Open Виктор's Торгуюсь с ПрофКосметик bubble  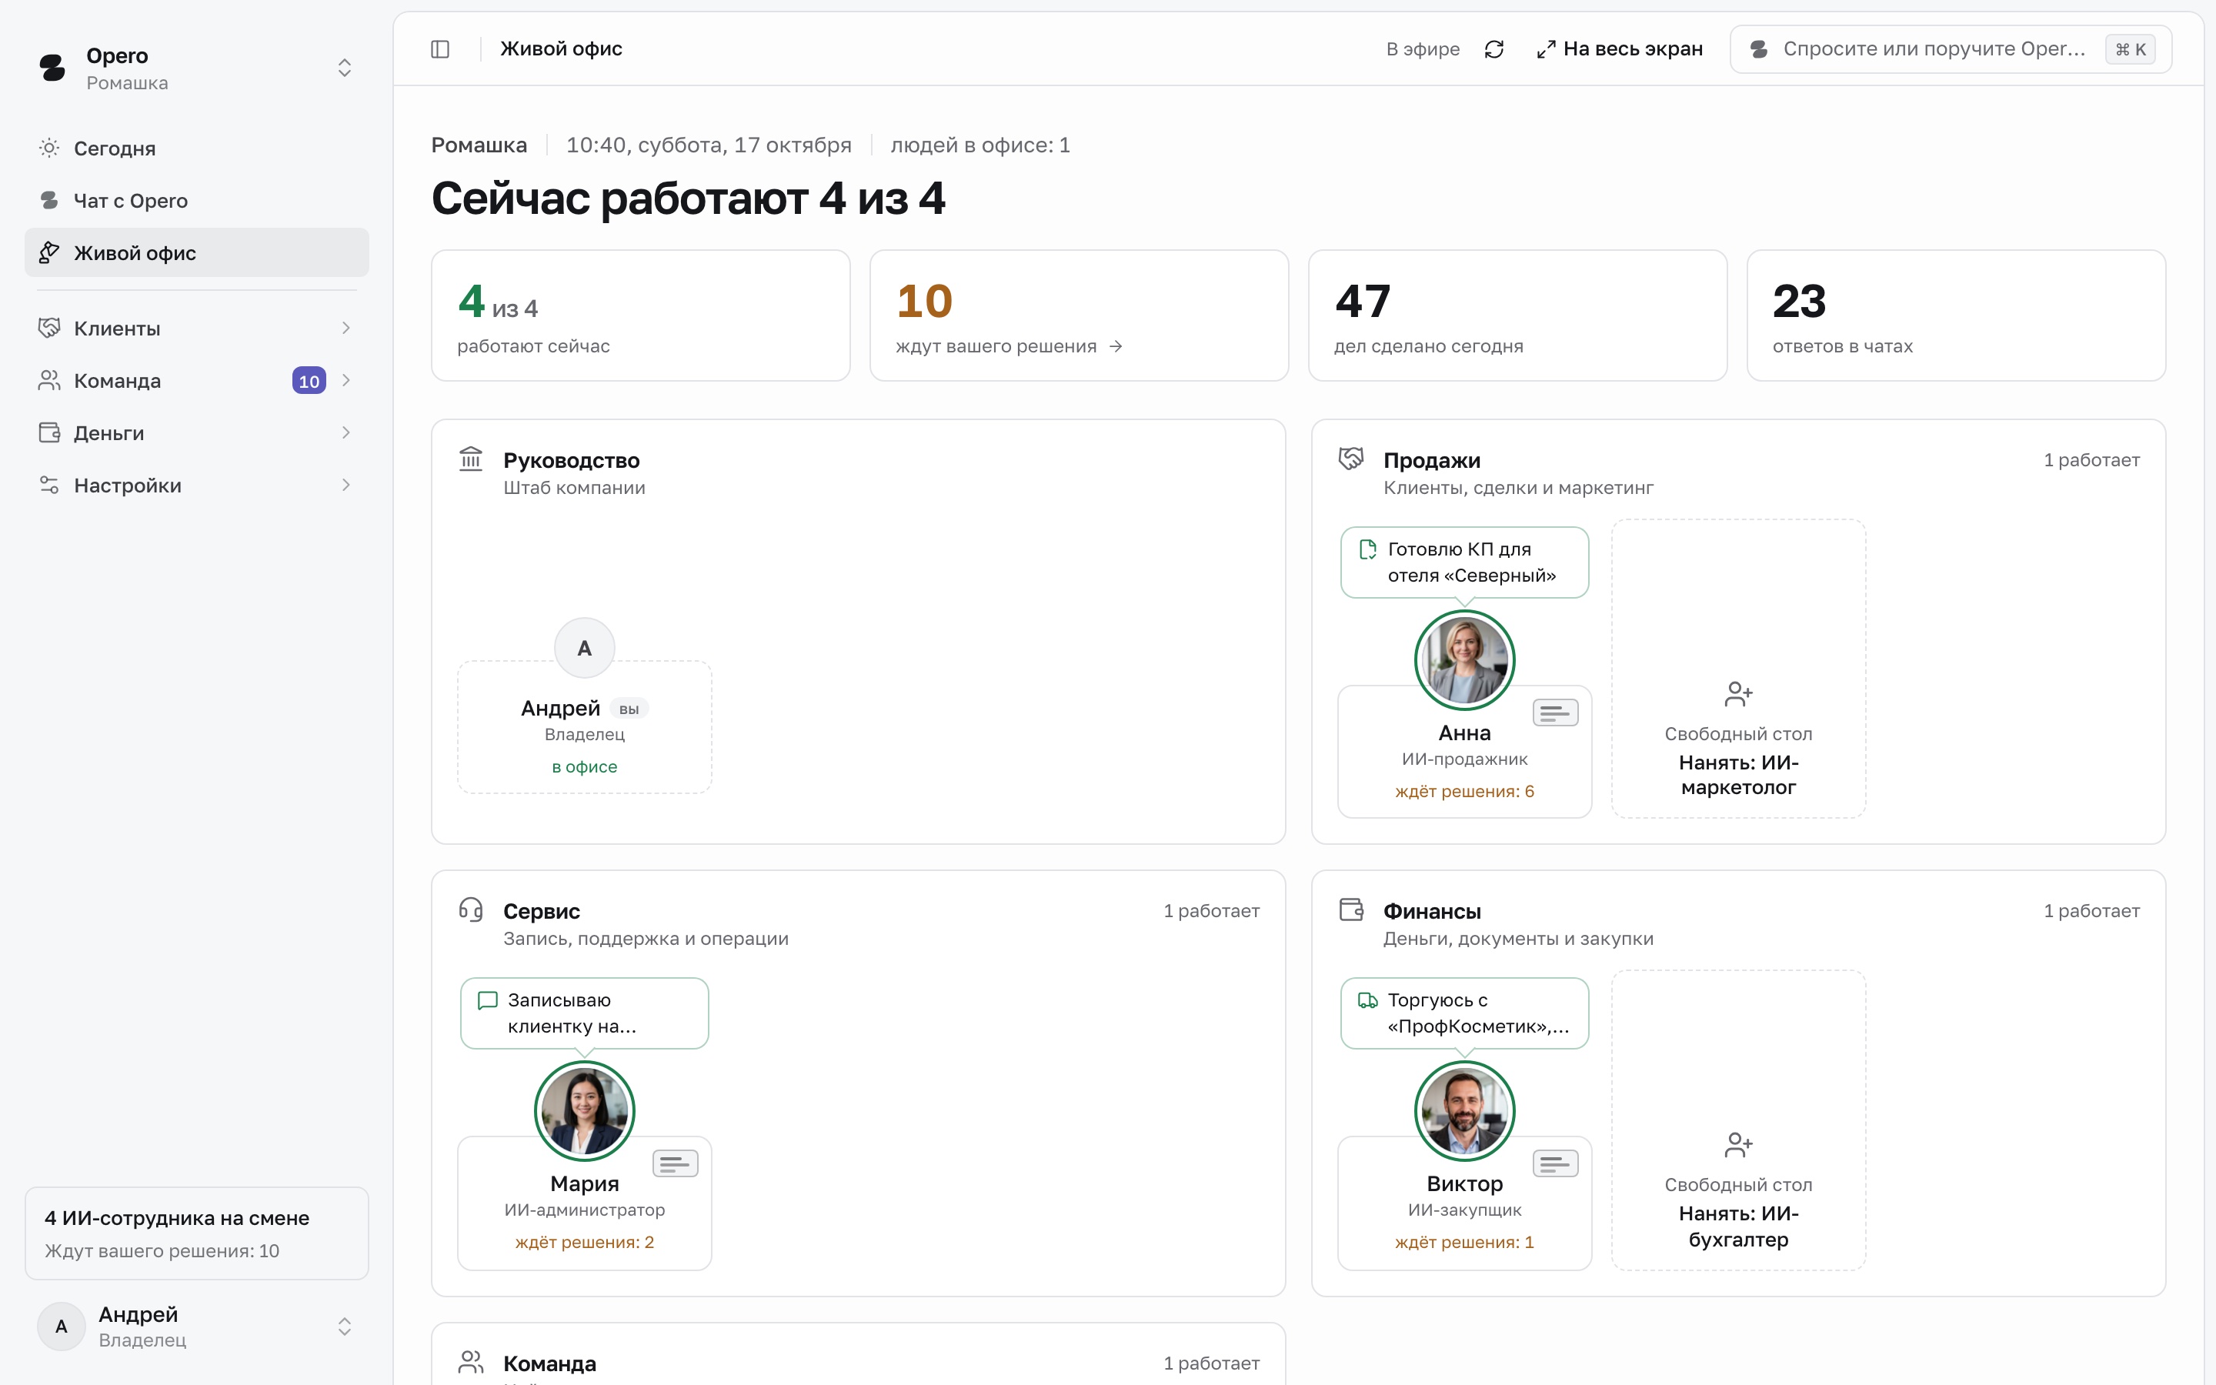(x=1464, y=1013)
